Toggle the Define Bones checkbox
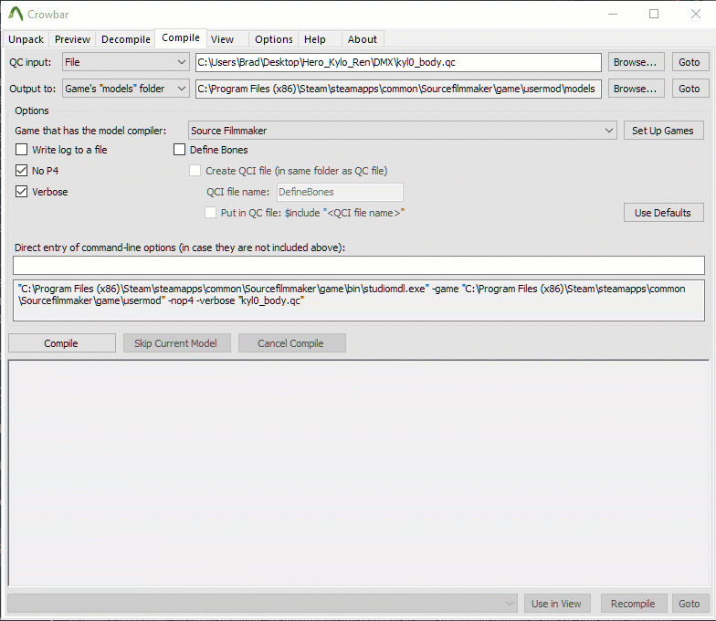 (179, 150)
